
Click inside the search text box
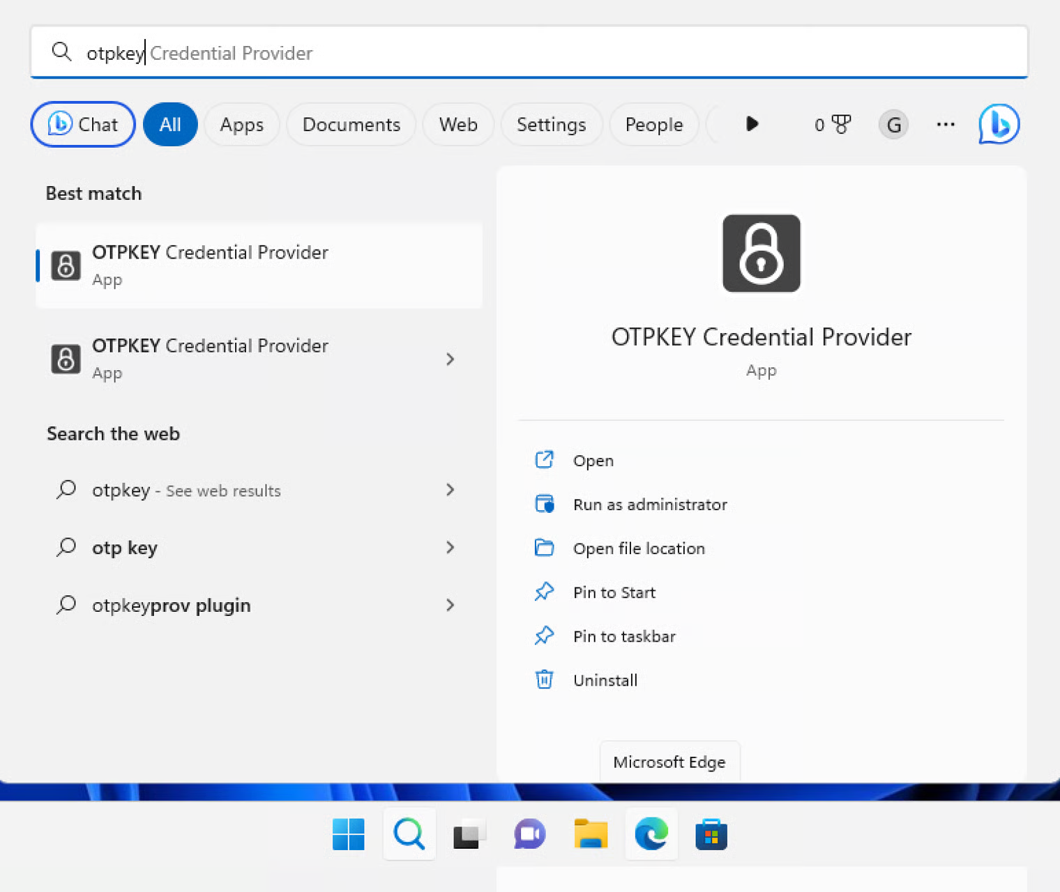[x=558, y=53]
